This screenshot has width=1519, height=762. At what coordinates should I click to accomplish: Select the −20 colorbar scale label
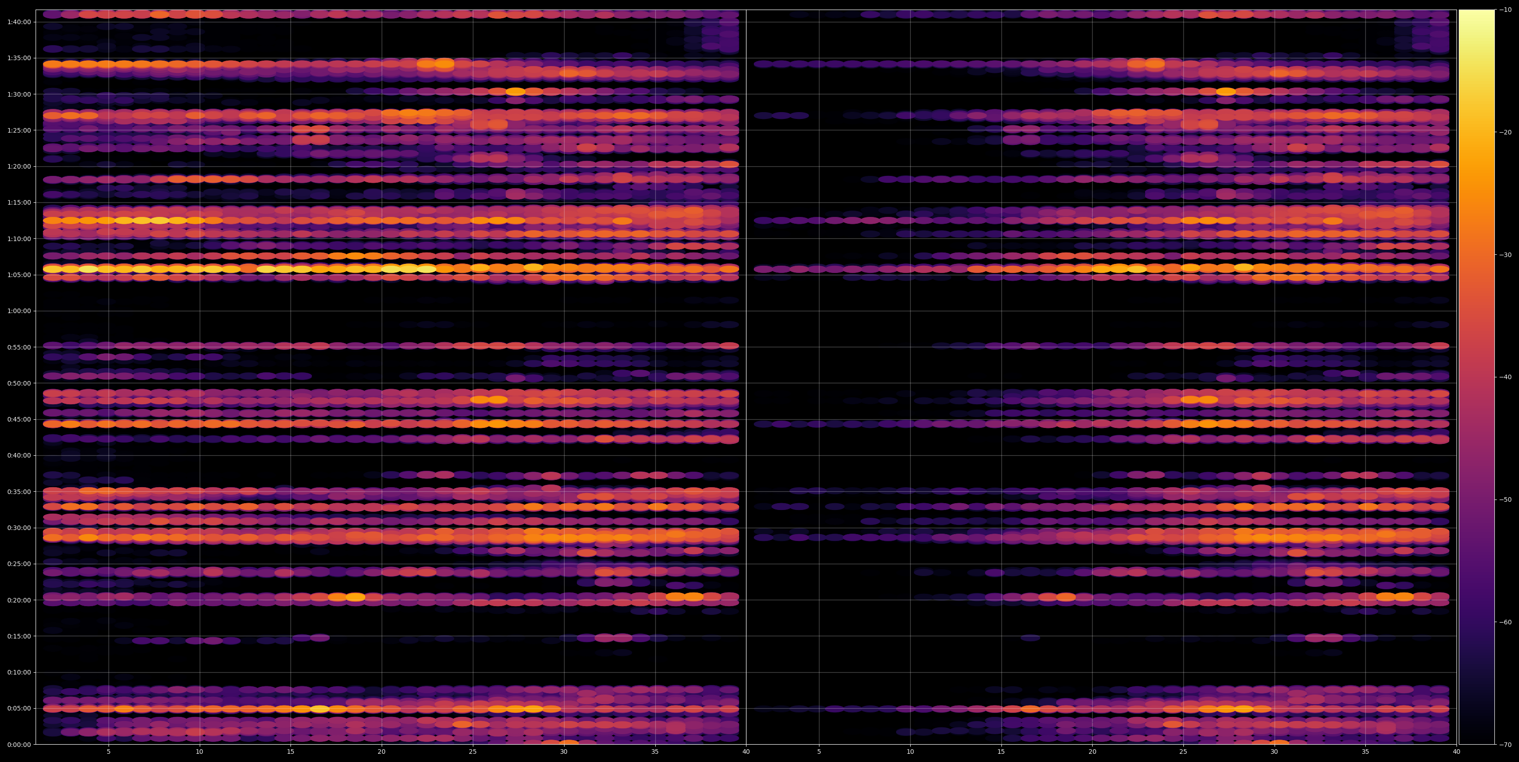click(x=1505, y=133)
